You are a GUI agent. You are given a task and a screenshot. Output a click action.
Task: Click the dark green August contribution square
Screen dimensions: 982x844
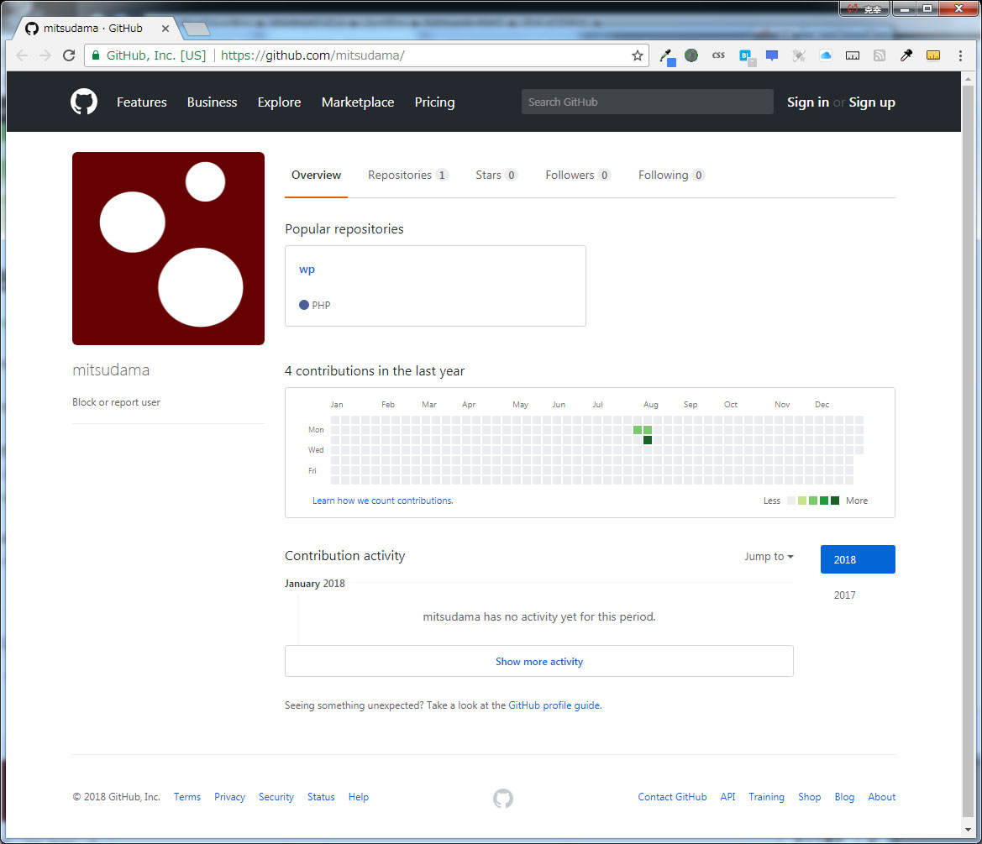[x=648, y=440]
